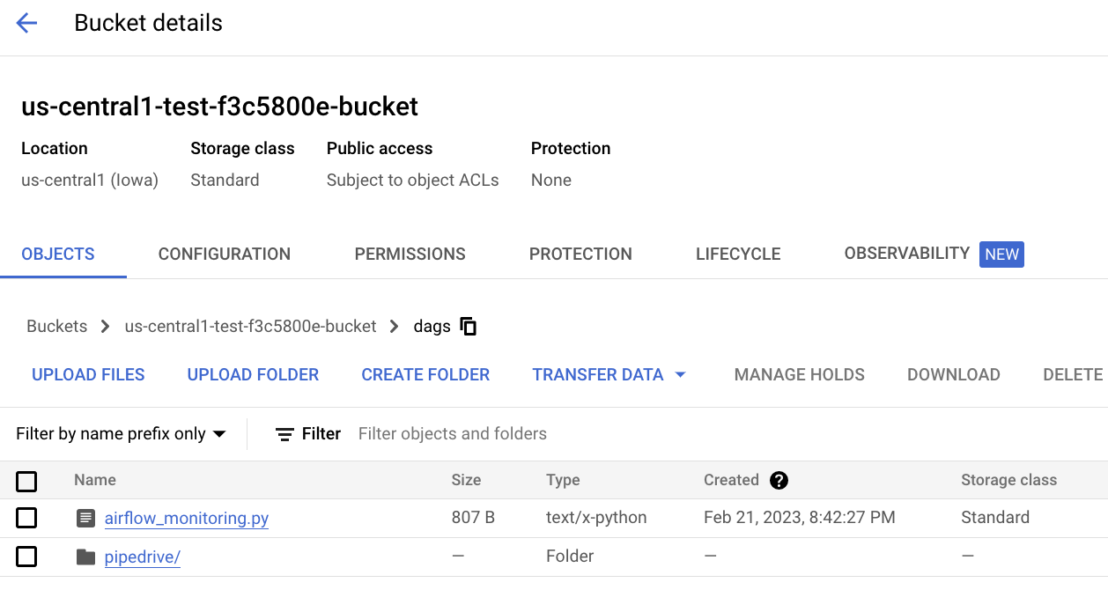Image resolution: width=1108 pixels, height=590 pixels.
Task: Open the 'Filter by name prefix only' dropdown
Action: click(122, 433)
